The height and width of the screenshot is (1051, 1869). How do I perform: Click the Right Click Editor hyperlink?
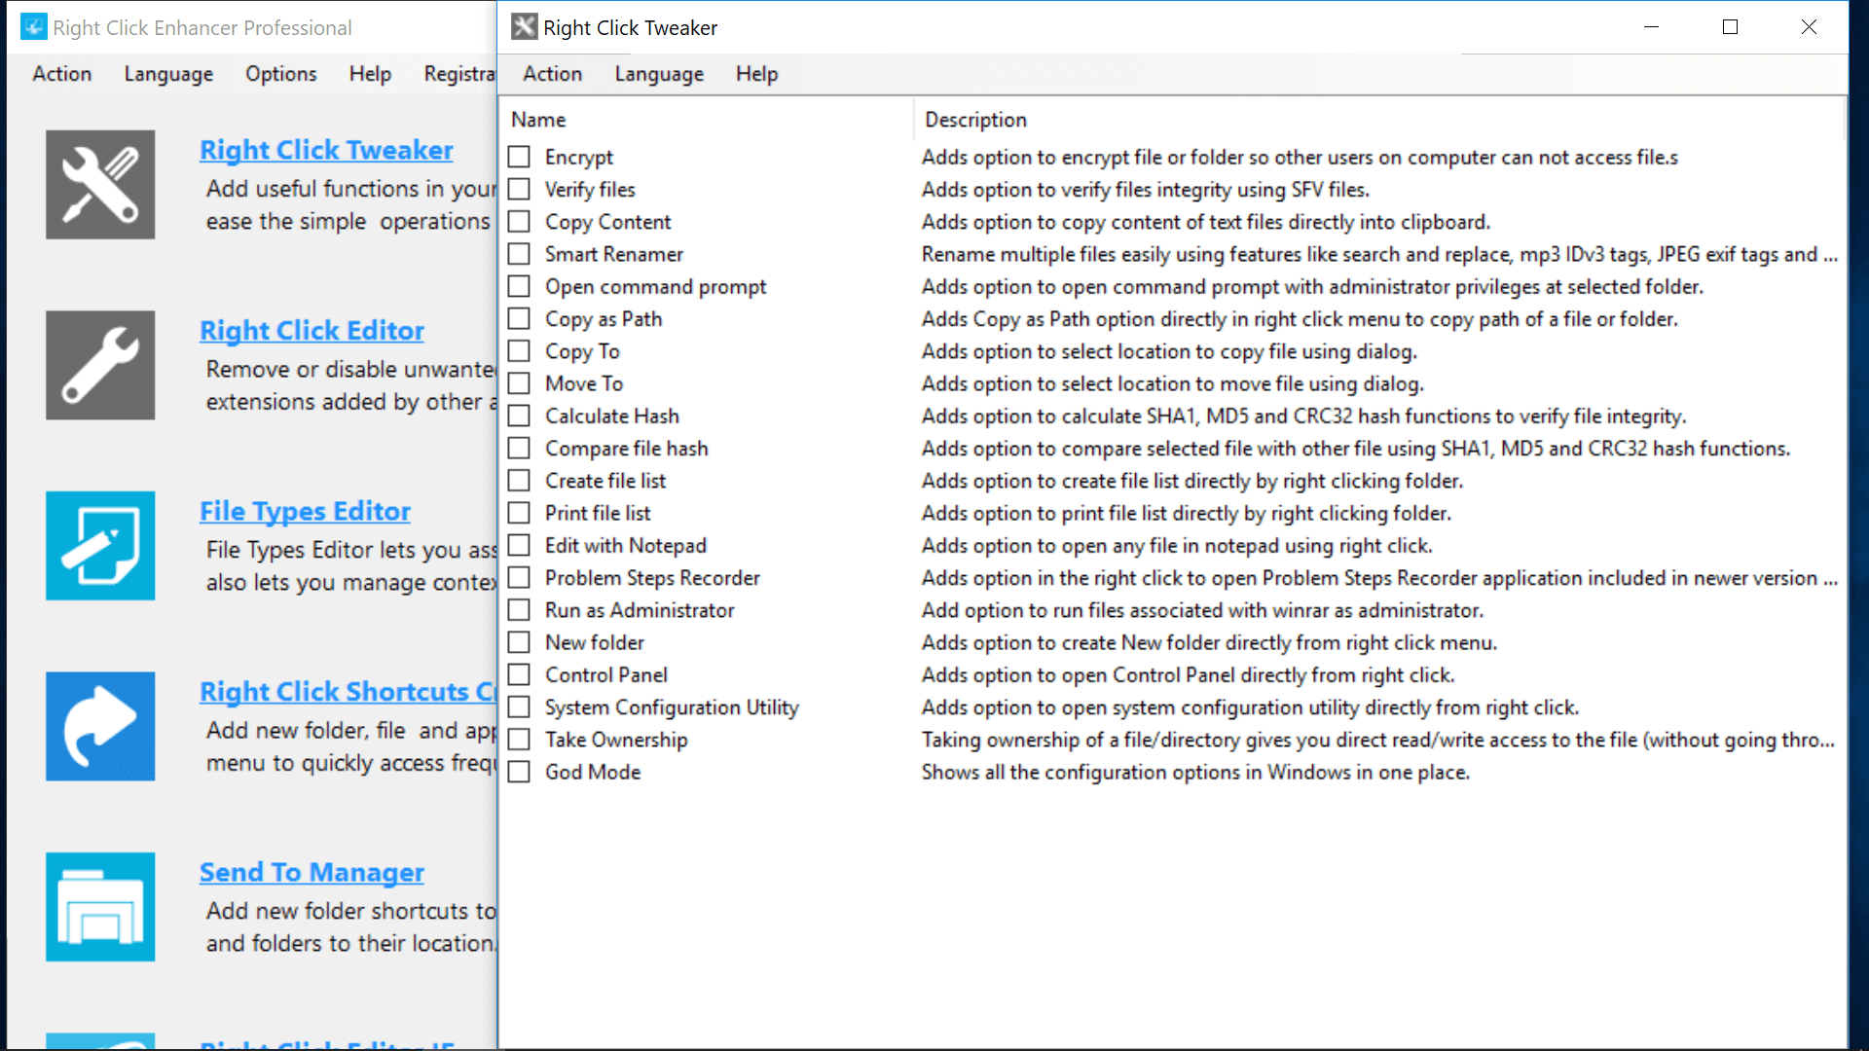pos(311,330)
